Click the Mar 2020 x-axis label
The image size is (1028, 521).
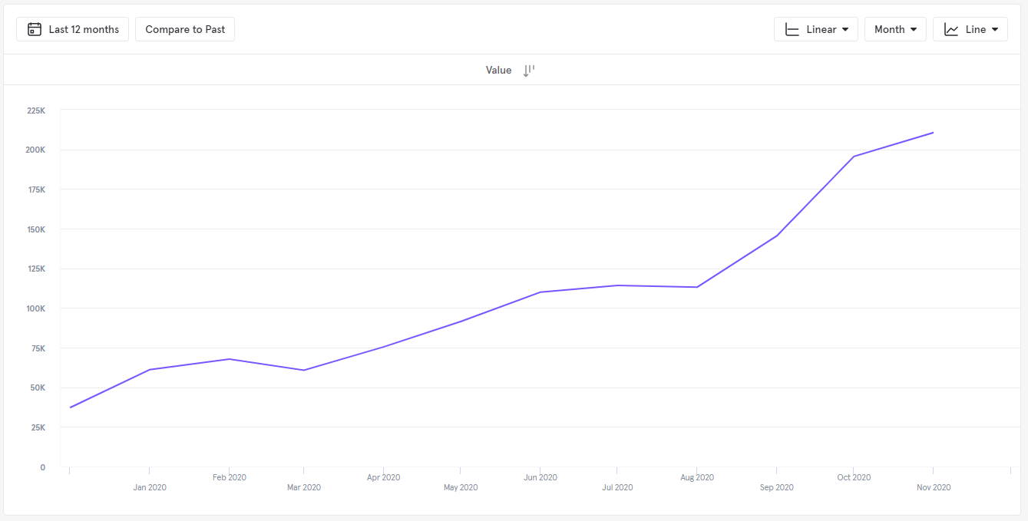(304, 487)
